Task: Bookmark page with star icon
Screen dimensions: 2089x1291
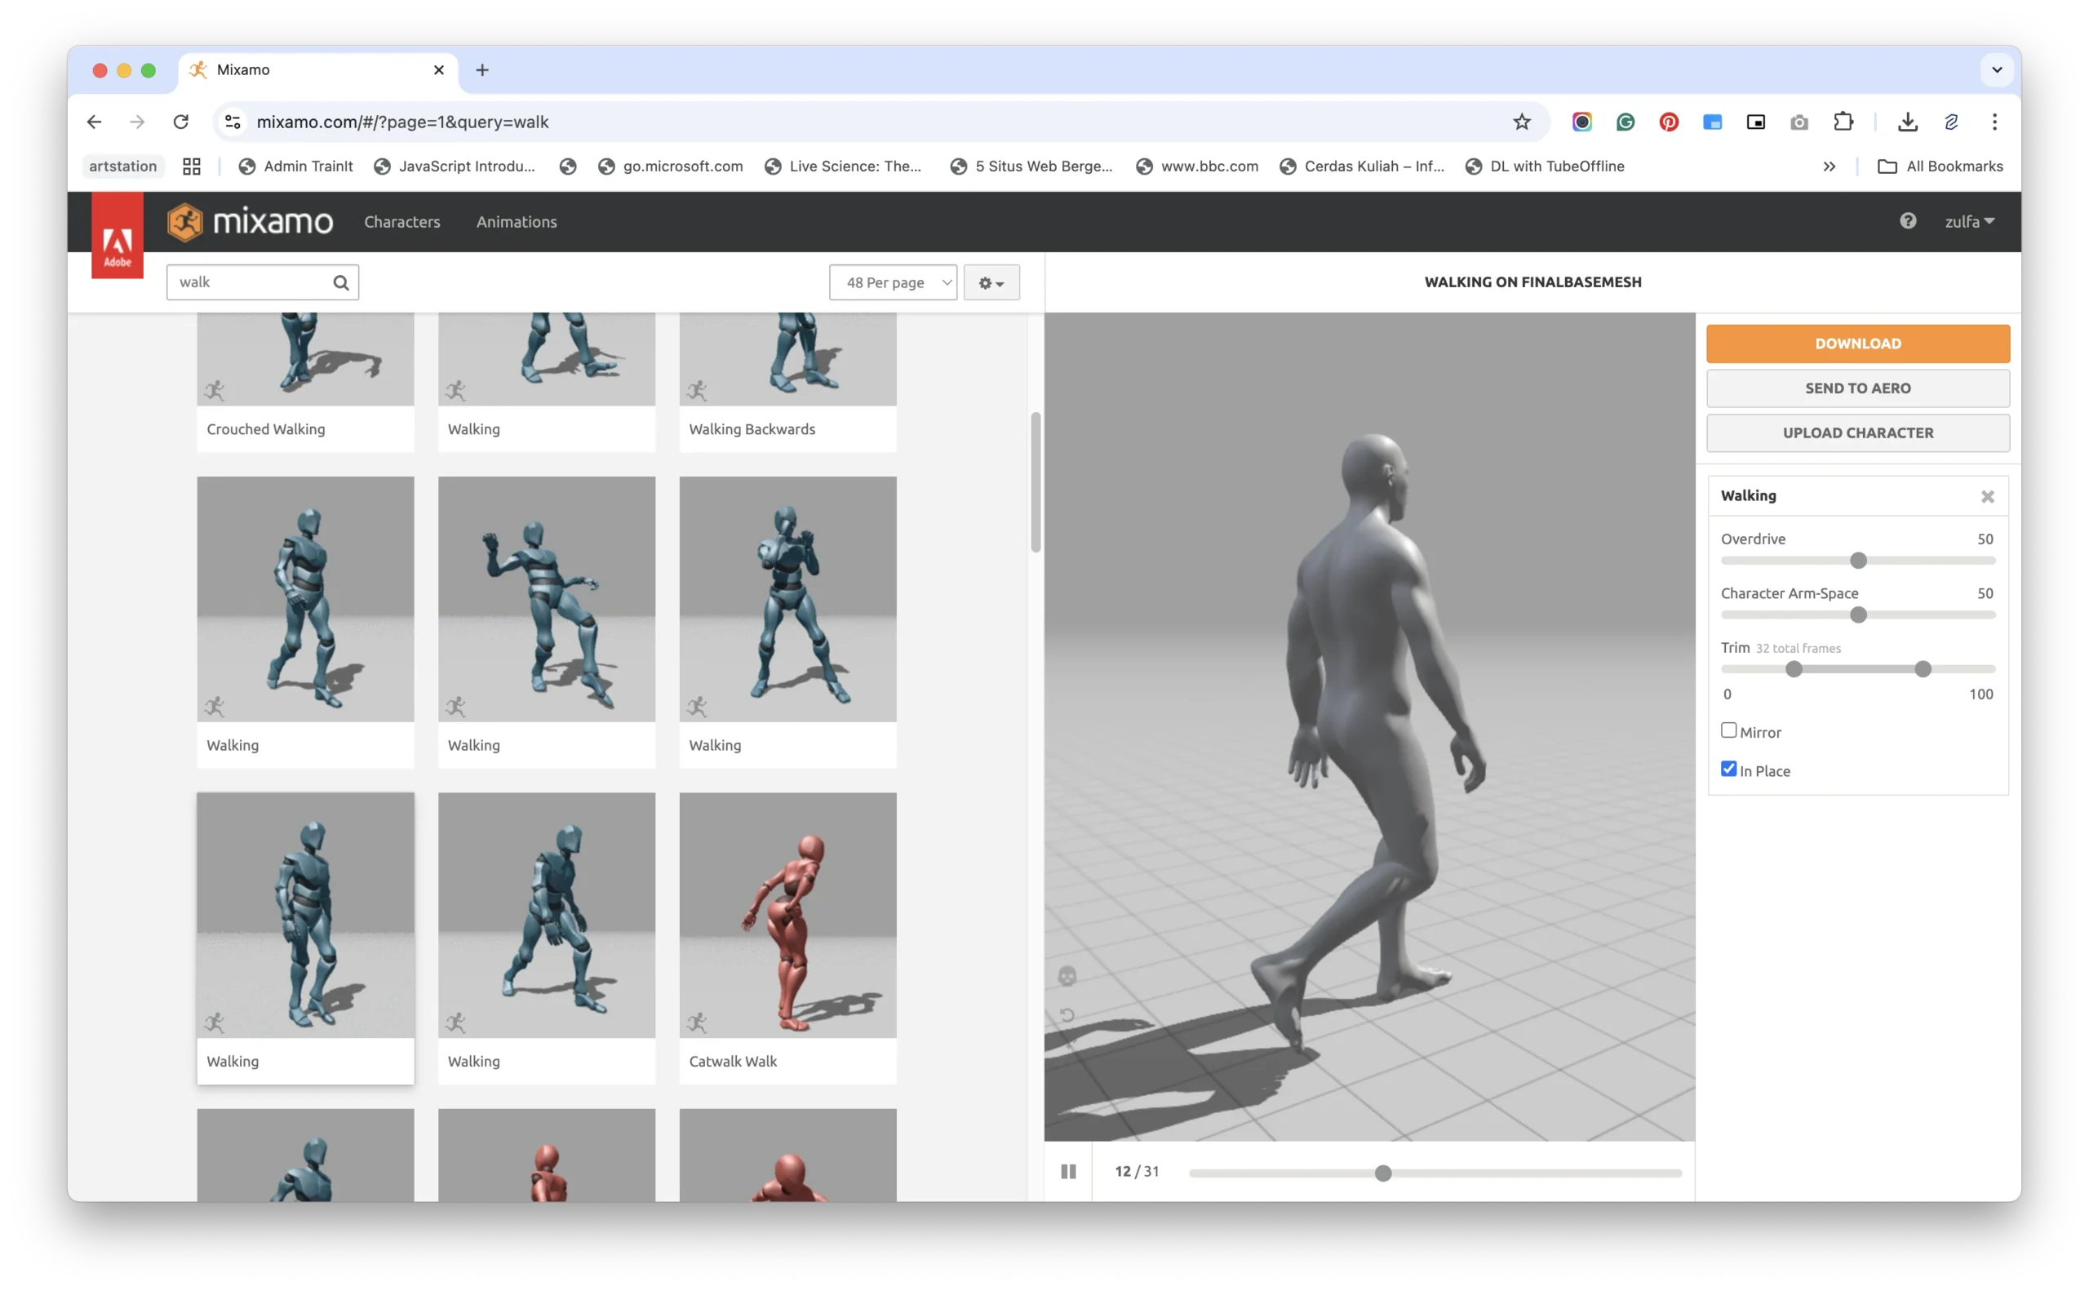Action: pyautogui.click(x=1521, y=122)
